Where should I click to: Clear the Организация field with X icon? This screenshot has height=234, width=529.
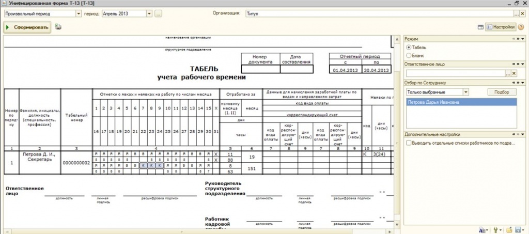522,13
